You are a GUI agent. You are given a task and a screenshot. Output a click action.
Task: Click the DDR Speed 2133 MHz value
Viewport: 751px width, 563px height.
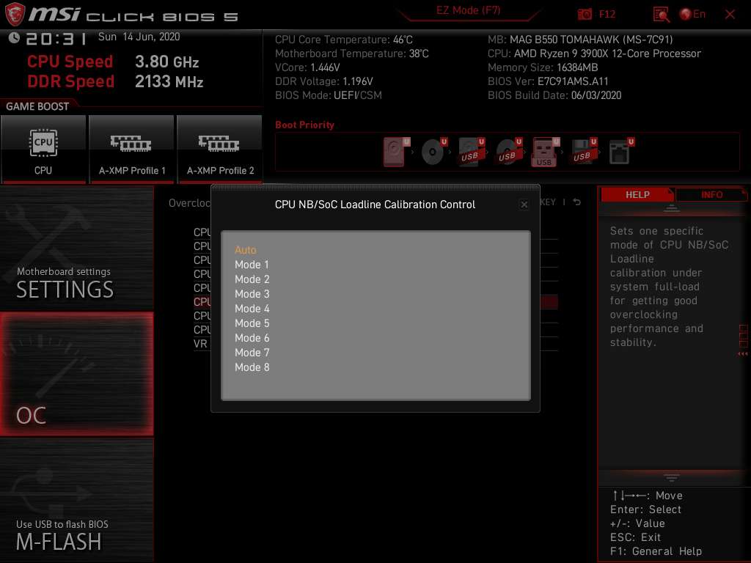pyautogui.click(x=169, y=81)
